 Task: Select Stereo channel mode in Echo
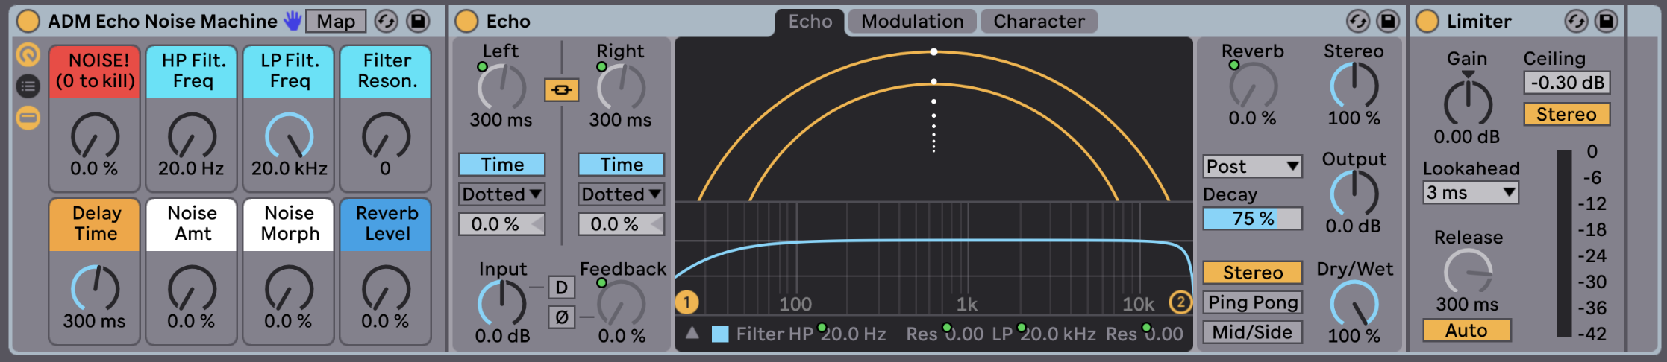click(x=1253, y=273)
